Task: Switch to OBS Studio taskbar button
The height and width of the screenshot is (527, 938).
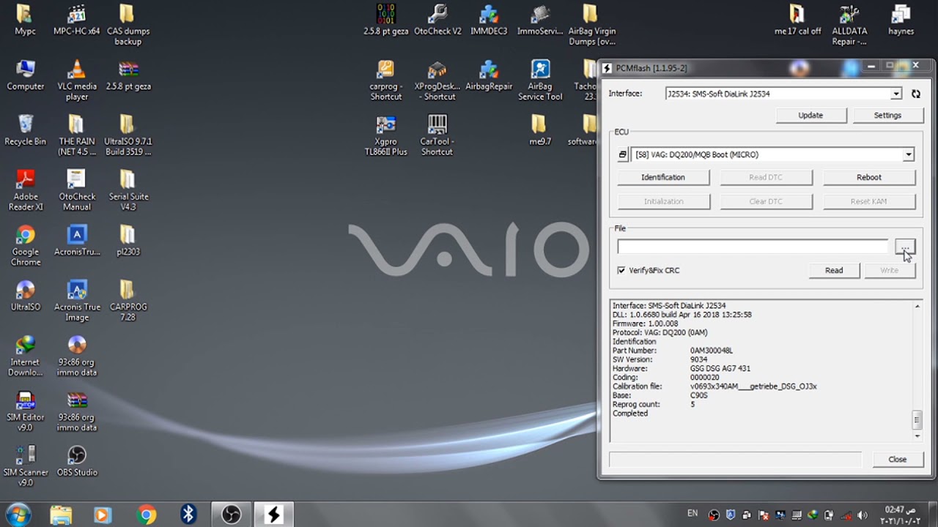Action: pos(232,515)
